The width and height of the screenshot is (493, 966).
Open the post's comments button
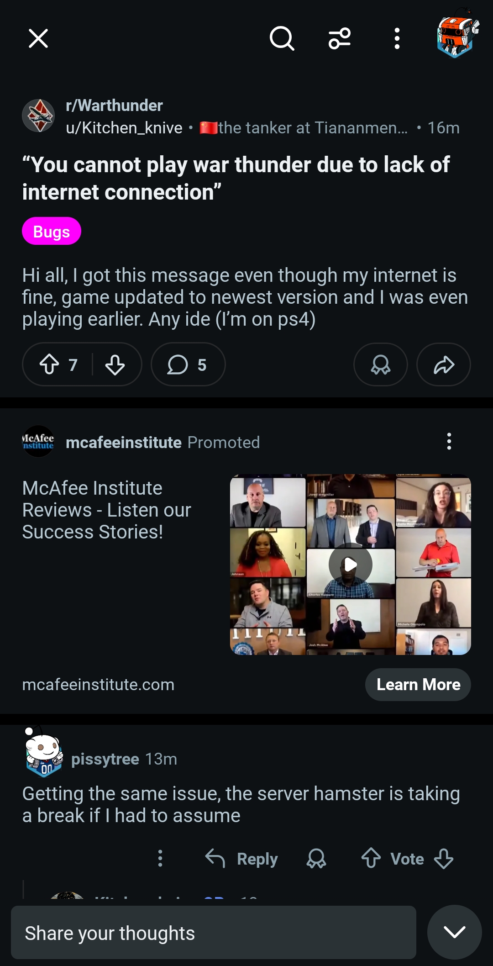pos(188,364)
